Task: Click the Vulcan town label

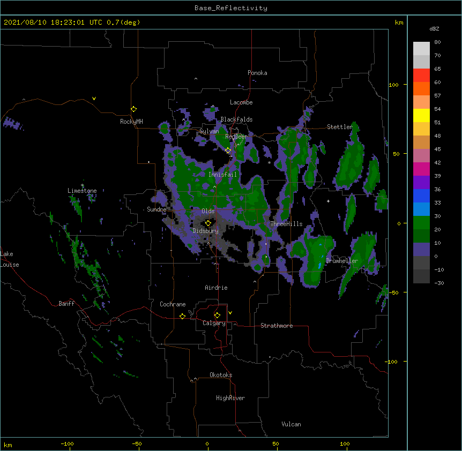Action: pyautogui.click(x=291, y=424)
